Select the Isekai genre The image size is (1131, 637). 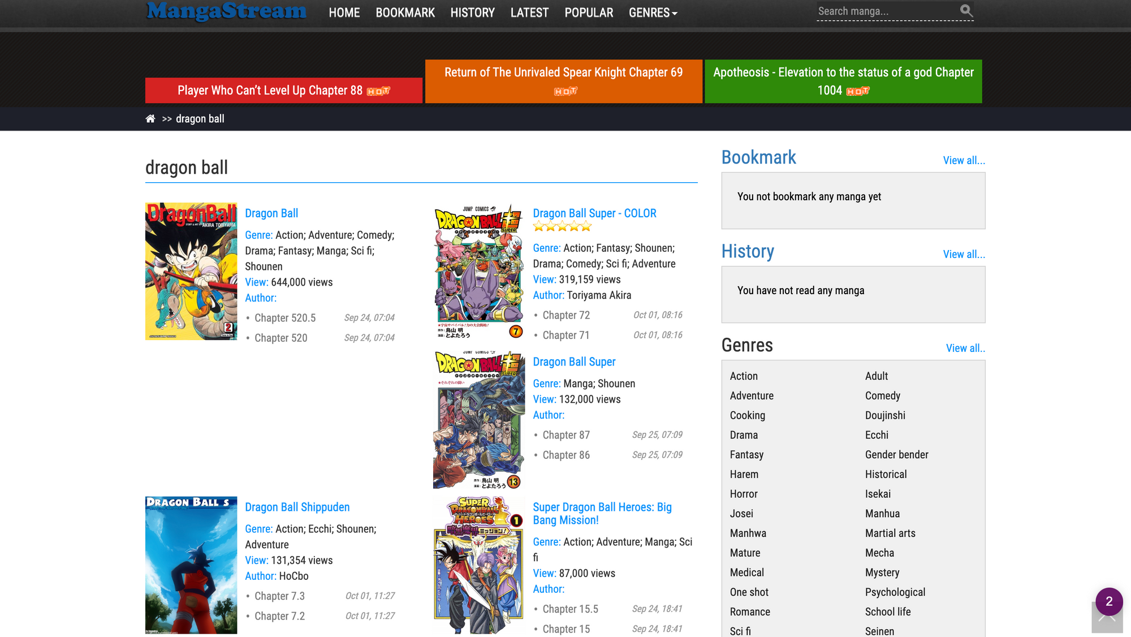(878, 494)
